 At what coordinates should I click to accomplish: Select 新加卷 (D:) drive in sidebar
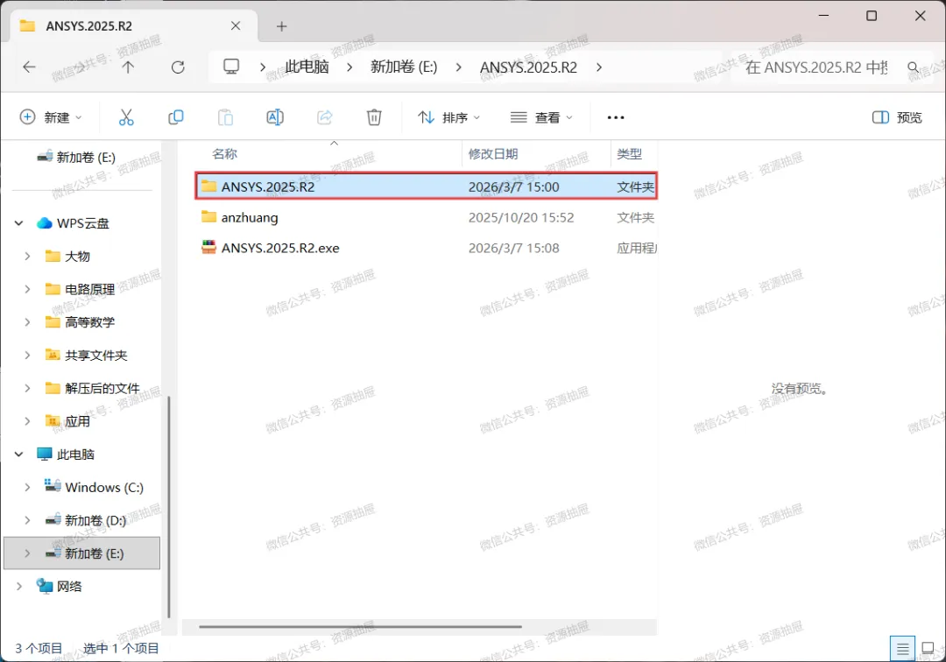tap(86, 520)
